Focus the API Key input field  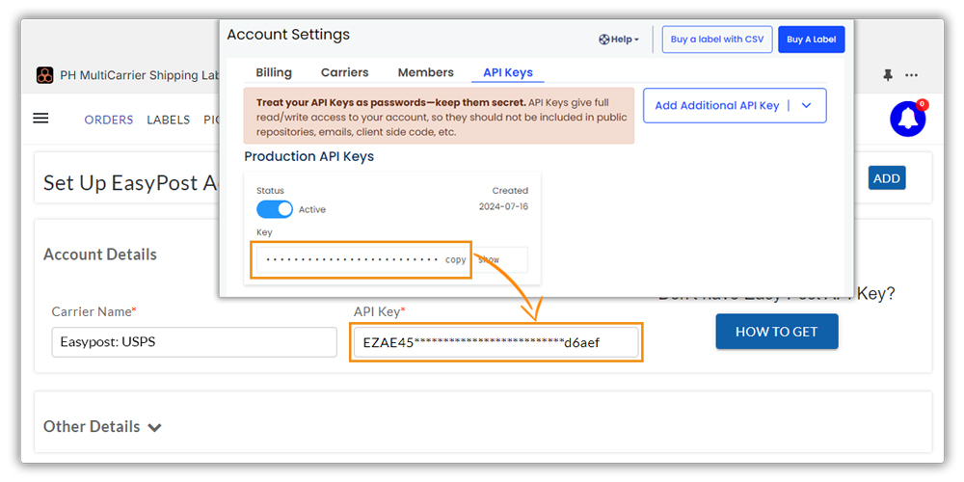(496, 342)
